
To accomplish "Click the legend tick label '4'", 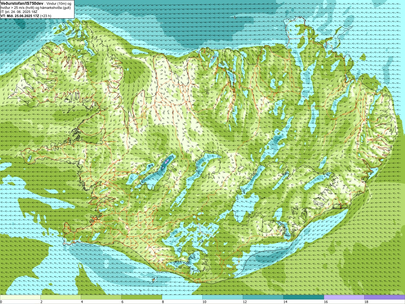I will point(82,302).
